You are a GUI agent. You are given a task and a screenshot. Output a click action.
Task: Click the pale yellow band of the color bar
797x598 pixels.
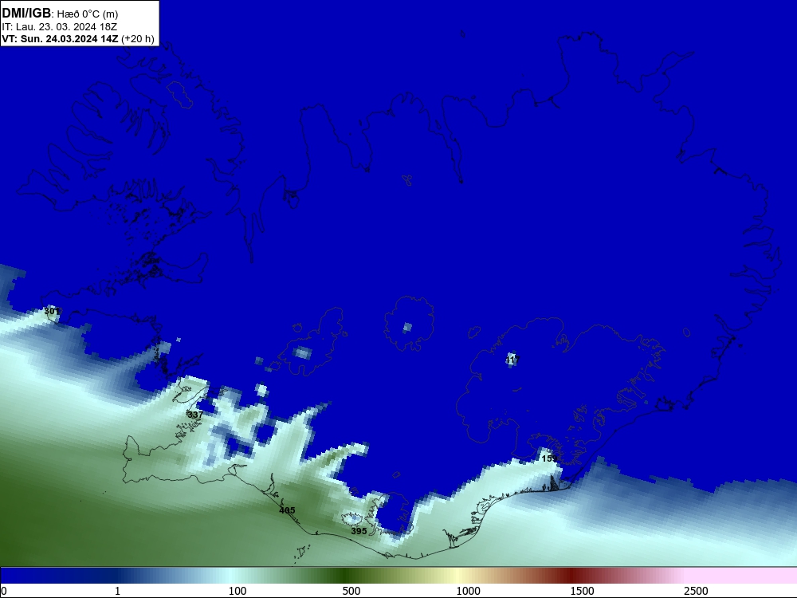(457, 576)
